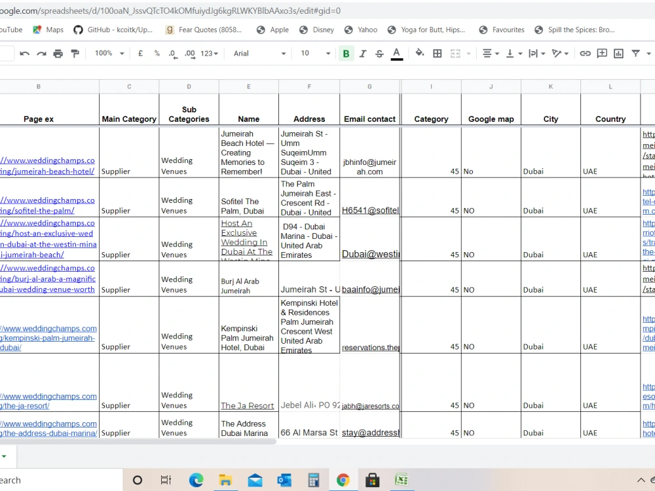
Task: Open Cortana circle on taskbar
Action: pyautogui.click(x=137, y=480)
